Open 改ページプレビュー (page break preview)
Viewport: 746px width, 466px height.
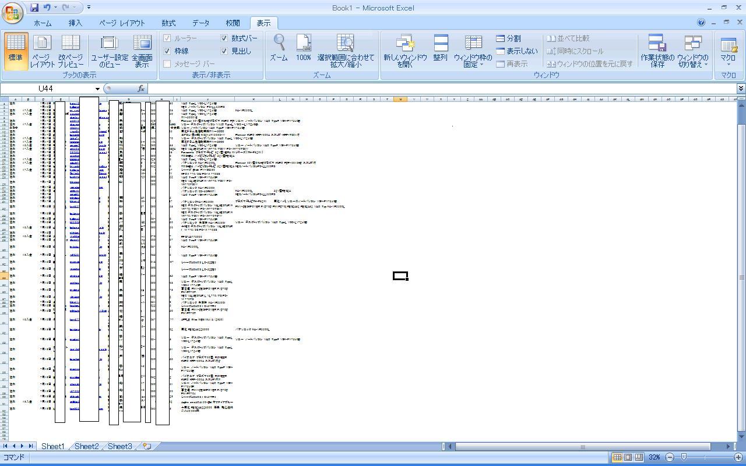point(71,51)
